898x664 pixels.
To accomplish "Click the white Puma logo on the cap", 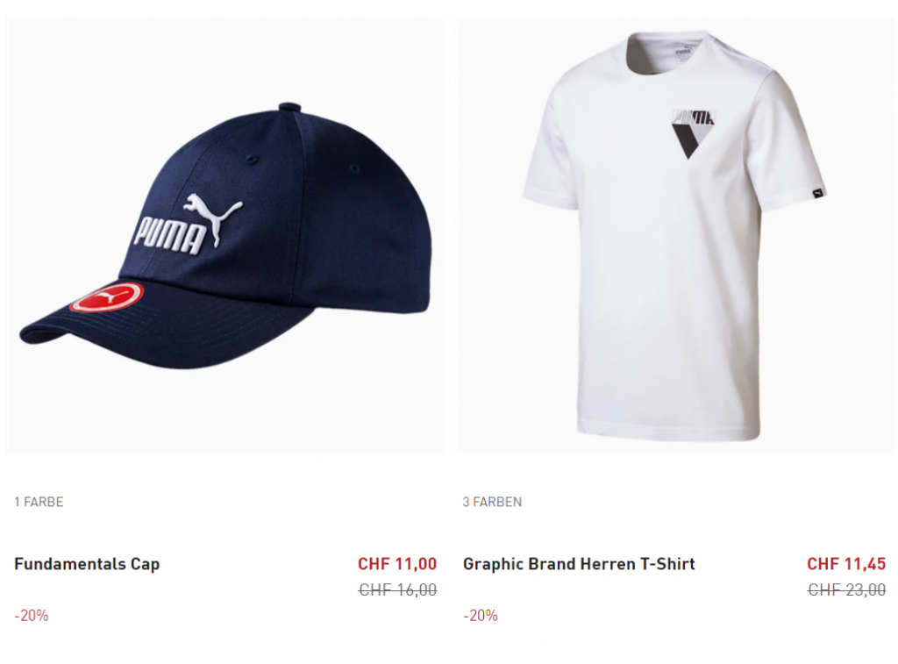I will click(188, 224).
